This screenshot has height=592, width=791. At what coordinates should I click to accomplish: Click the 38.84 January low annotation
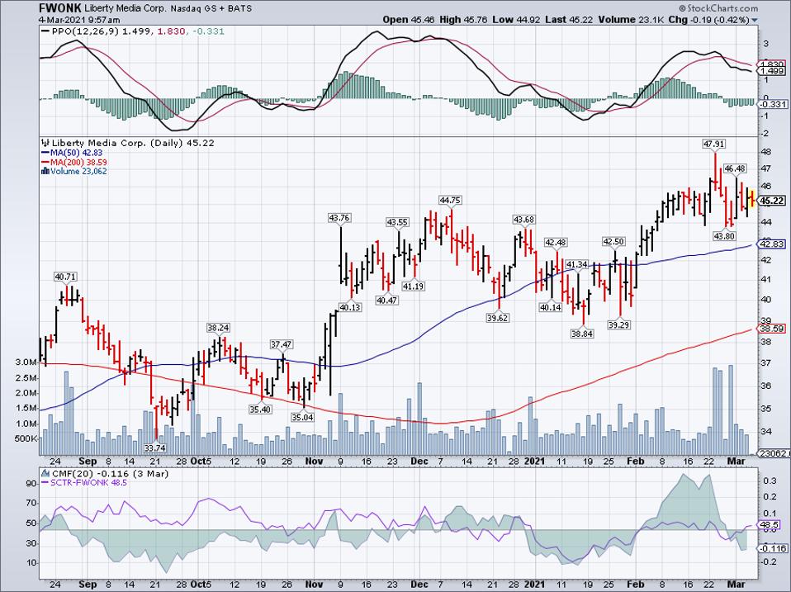click(581, 334)
